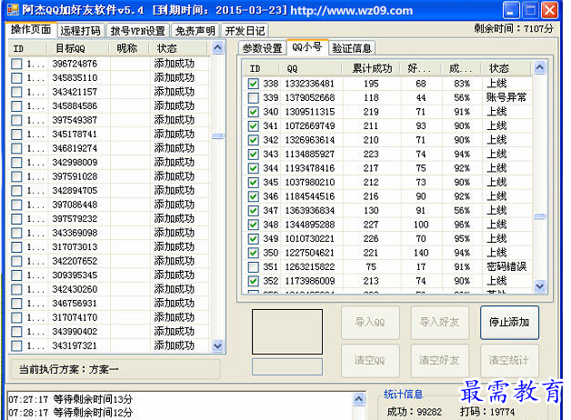Sort target list by 目标QQ column

78,48
